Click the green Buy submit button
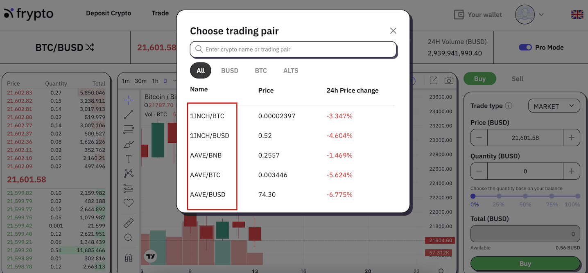 (525, 264)
